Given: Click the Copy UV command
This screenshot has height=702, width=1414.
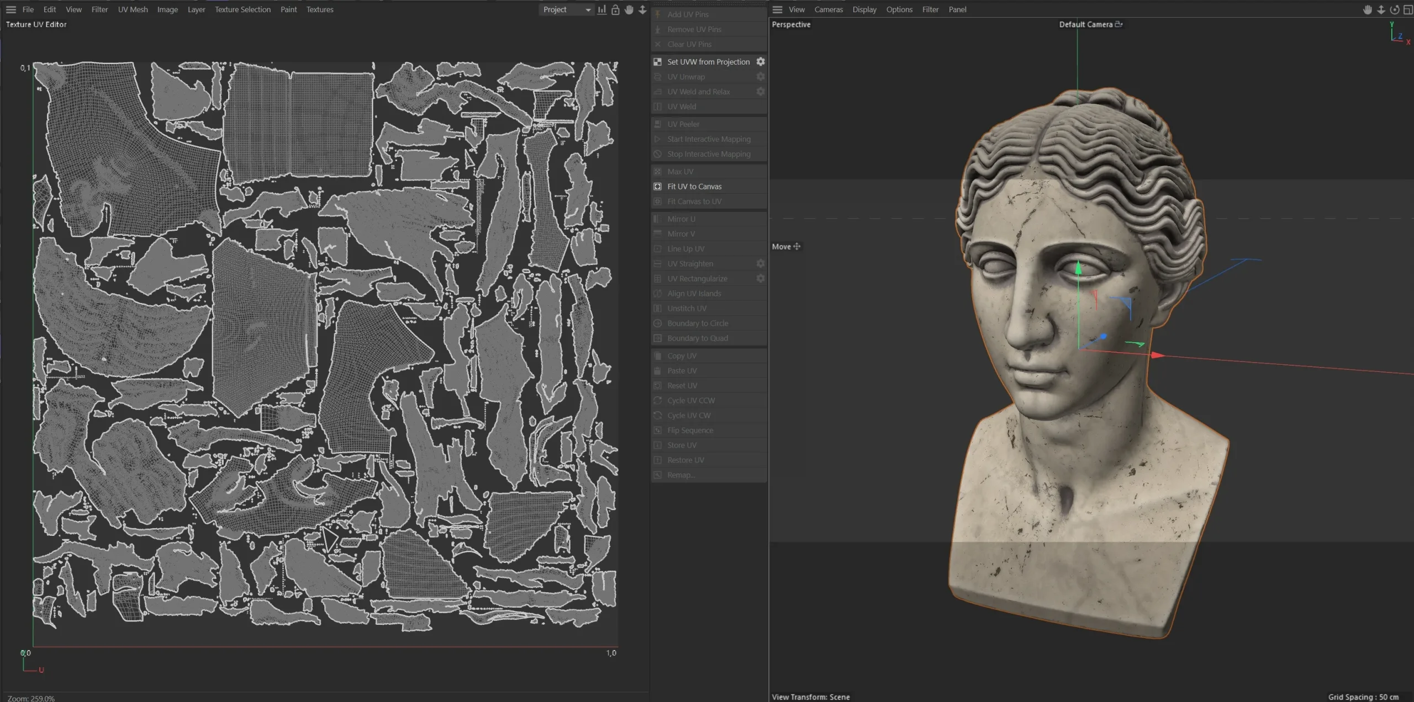Looking at the screenshot, I should click(681, 355).
